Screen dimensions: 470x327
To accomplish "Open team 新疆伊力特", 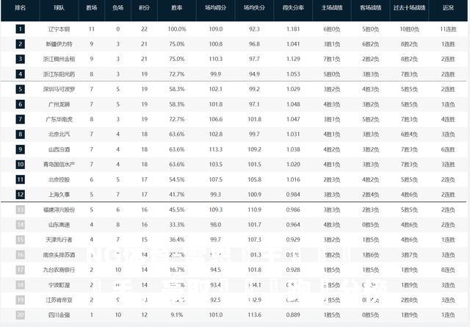I will [59, 44].
